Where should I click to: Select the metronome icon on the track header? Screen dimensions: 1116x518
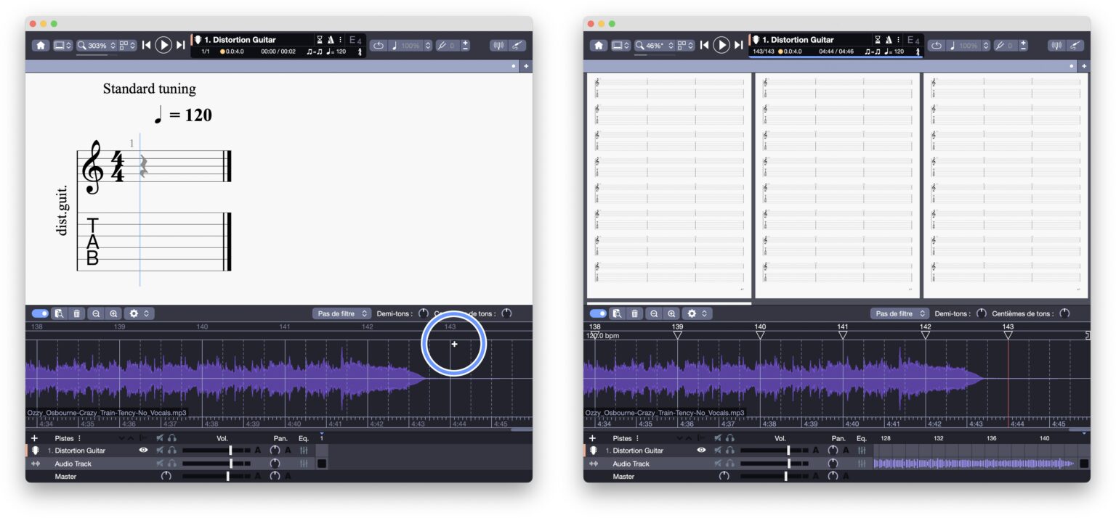point(360,52)
